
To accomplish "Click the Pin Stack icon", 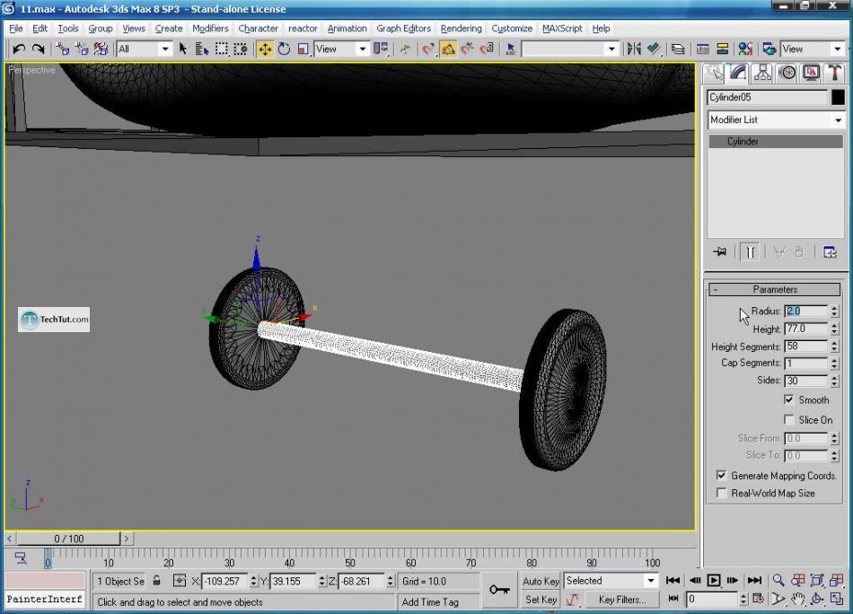I will 720,252.
